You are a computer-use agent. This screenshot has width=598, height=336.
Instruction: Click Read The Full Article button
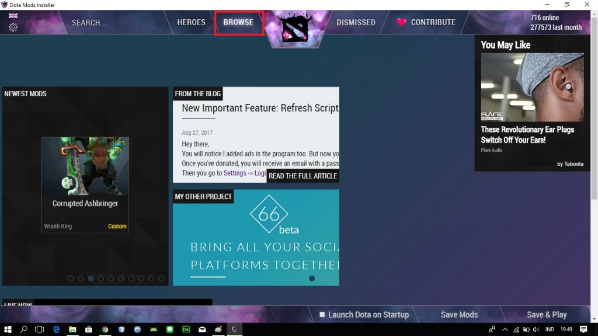303,176
